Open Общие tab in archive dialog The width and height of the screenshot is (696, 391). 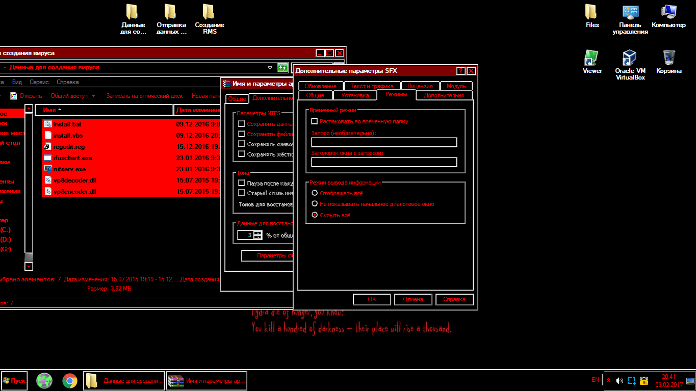point(237,98)
